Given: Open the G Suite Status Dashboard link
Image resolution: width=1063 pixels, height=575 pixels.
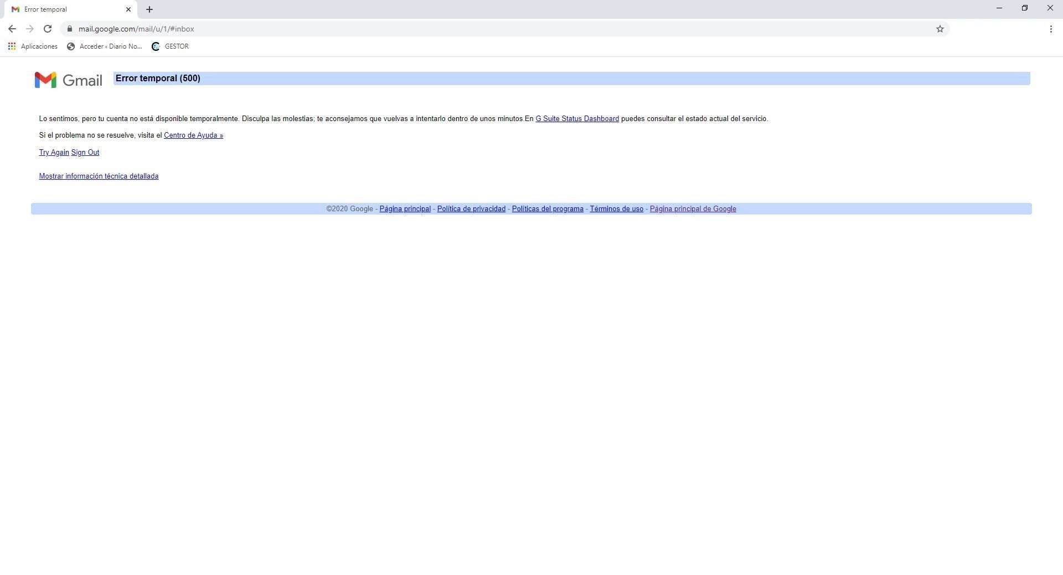Looking at the screenshot, I should tap(577, 119).
